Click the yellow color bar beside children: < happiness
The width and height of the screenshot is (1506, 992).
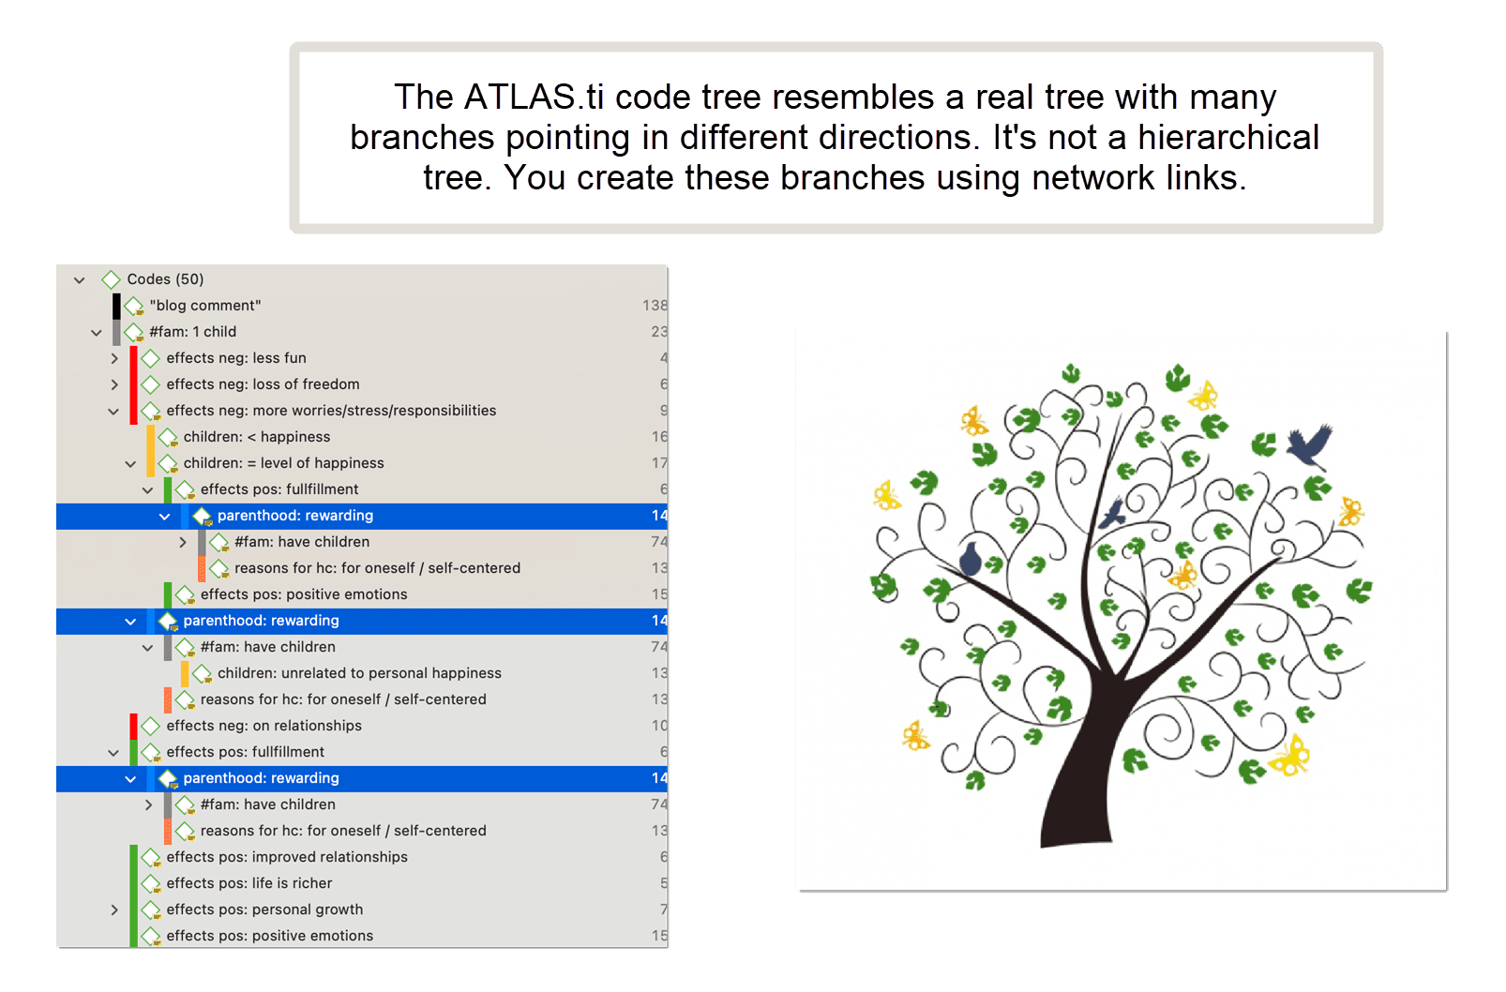coord(151,437)
